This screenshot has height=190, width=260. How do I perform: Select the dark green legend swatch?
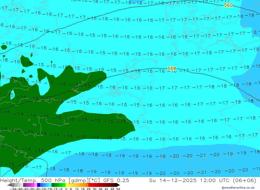click(x=53, y=185)
